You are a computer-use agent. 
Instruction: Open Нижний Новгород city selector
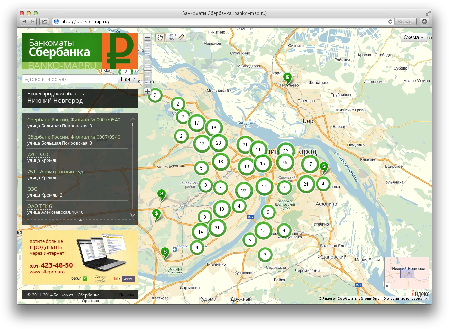point(55,101)
